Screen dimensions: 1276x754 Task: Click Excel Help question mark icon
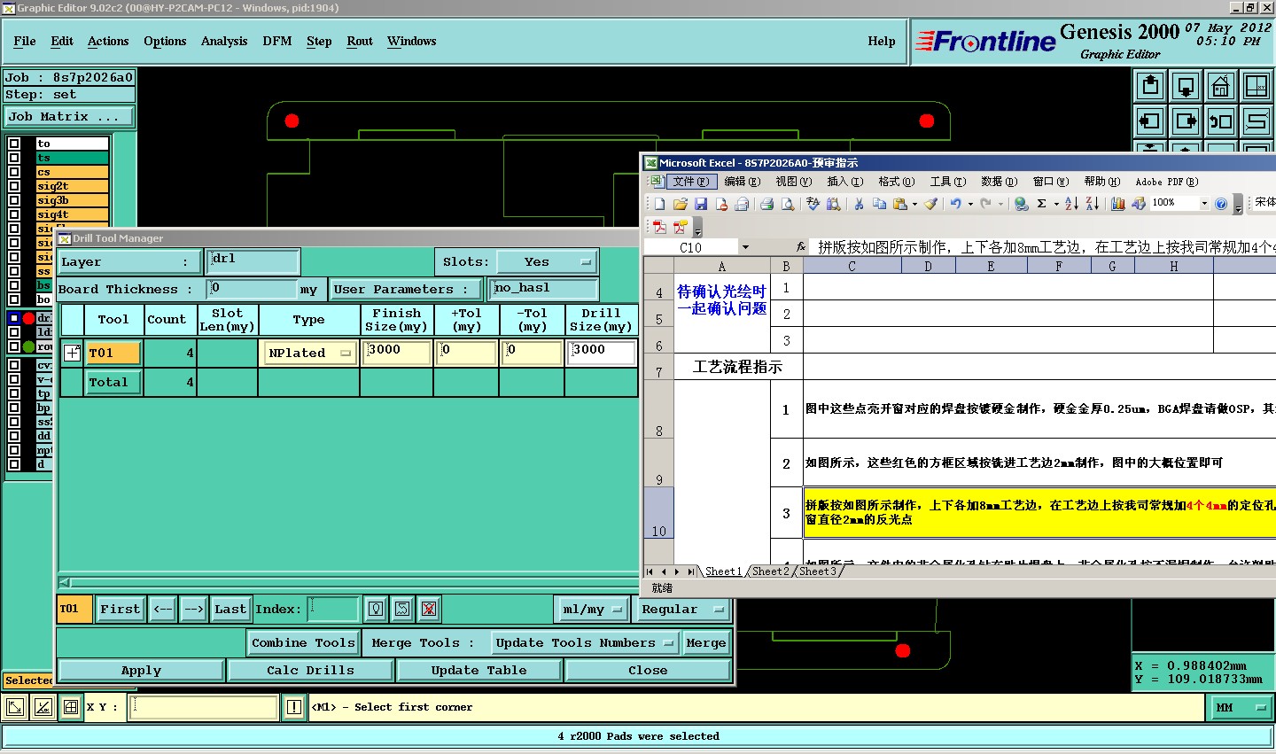[1221, 204]
